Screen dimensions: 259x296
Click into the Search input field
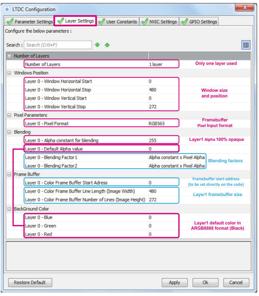[58, 45]
